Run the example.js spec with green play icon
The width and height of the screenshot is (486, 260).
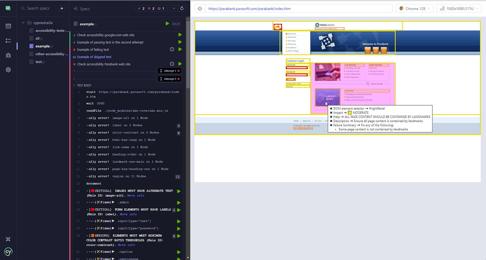(167, 24)
